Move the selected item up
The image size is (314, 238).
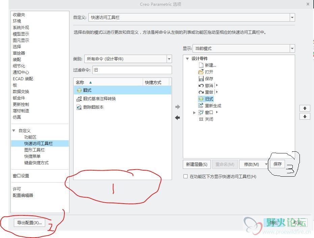pos(305,108)
